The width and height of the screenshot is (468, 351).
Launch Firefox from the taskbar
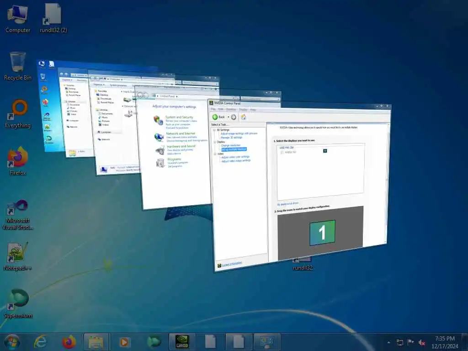point(69,342)
